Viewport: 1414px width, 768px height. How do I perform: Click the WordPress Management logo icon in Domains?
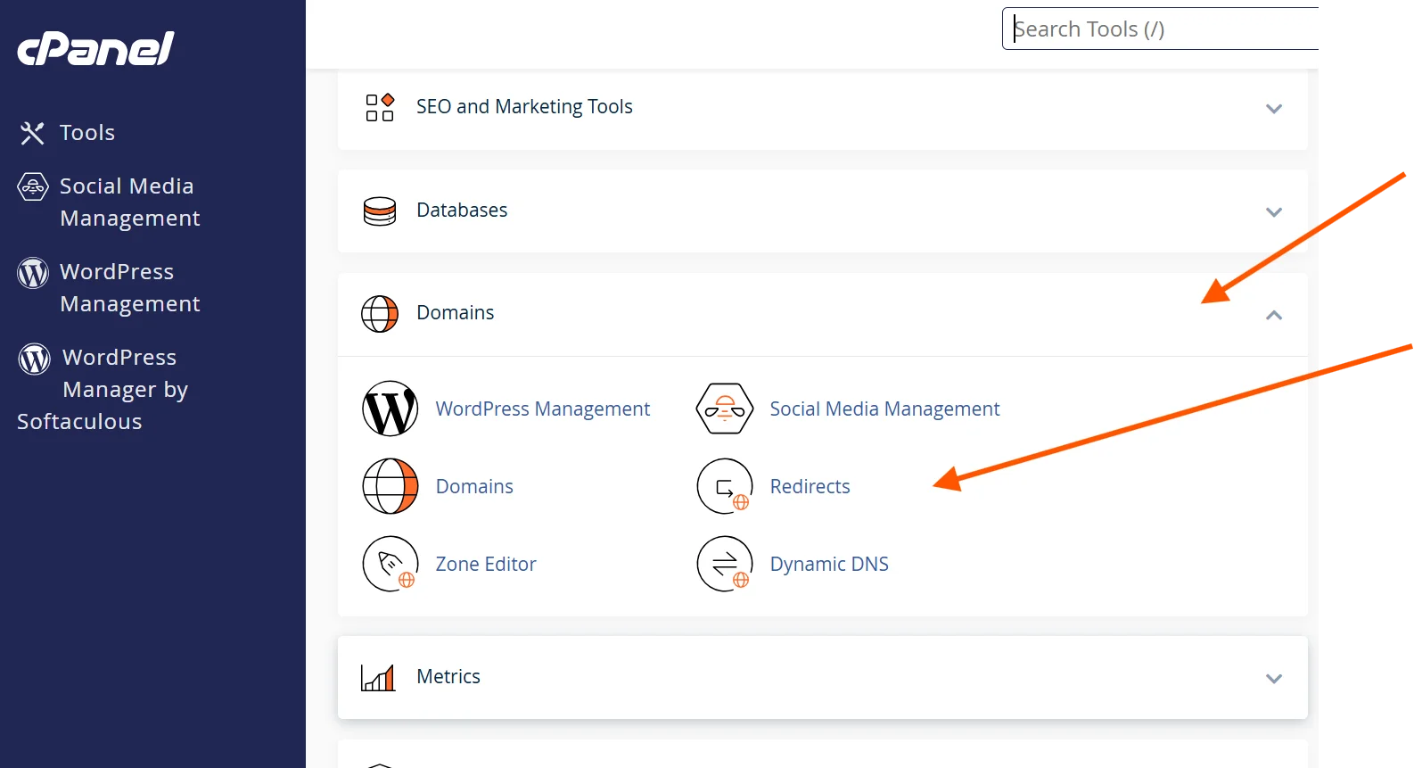pyautogui.click(x=390, y=409)
